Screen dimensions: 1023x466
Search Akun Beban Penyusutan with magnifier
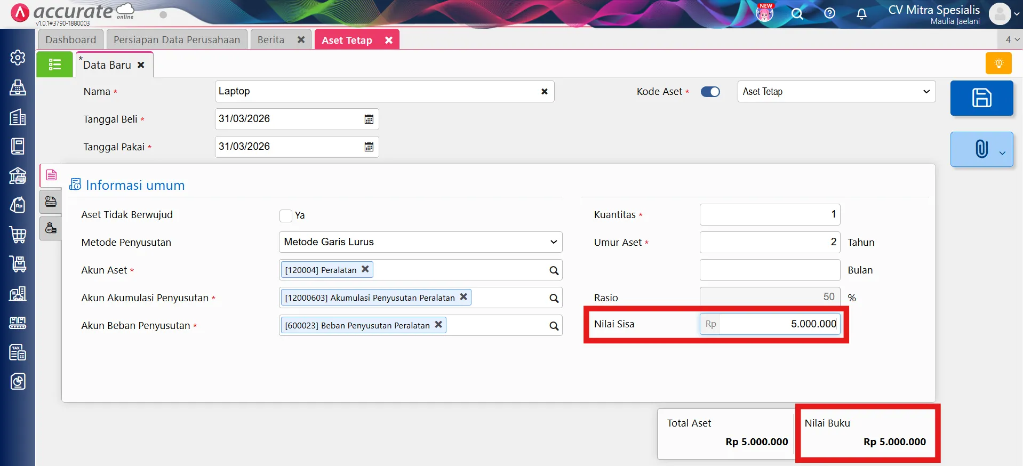(x=554, y=326)
